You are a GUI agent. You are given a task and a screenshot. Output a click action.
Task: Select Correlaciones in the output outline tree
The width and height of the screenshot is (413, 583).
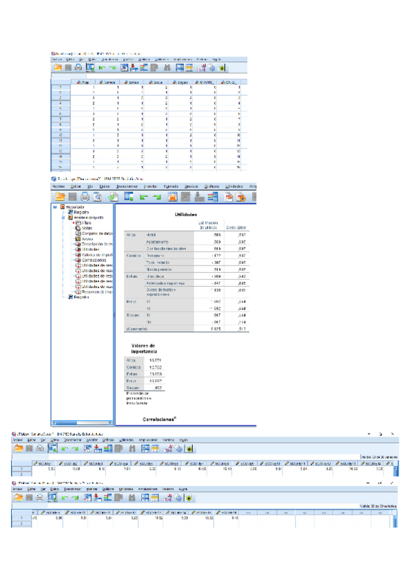coord(93,261)
